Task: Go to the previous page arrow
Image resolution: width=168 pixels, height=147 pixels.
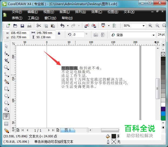Action: (x=28, y=130)
